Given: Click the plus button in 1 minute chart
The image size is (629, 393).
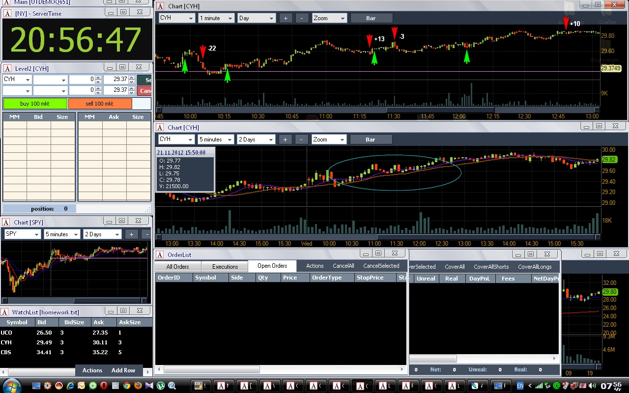Looking at the screenshot, I should 286,18.
